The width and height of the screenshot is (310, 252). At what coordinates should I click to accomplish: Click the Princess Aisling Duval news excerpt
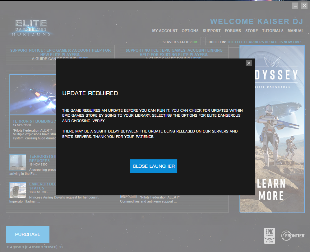click(54, 199)
